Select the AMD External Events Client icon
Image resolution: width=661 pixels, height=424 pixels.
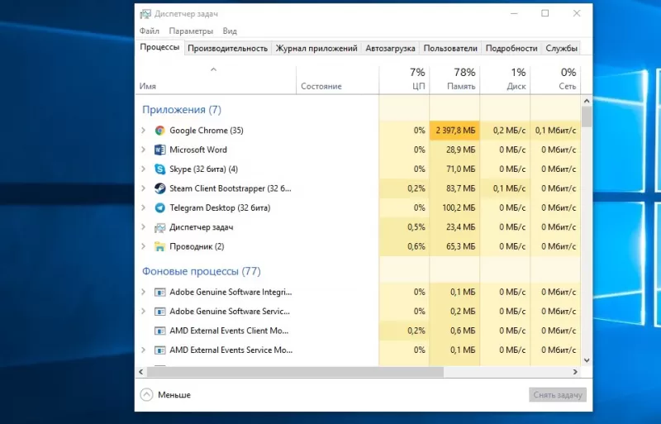[x=160, y=331]
